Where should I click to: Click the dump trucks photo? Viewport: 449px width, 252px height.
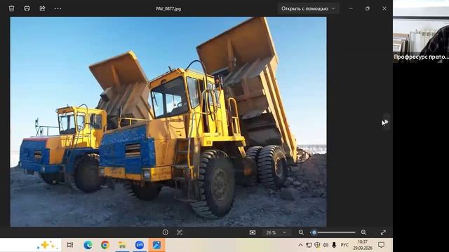168,122
